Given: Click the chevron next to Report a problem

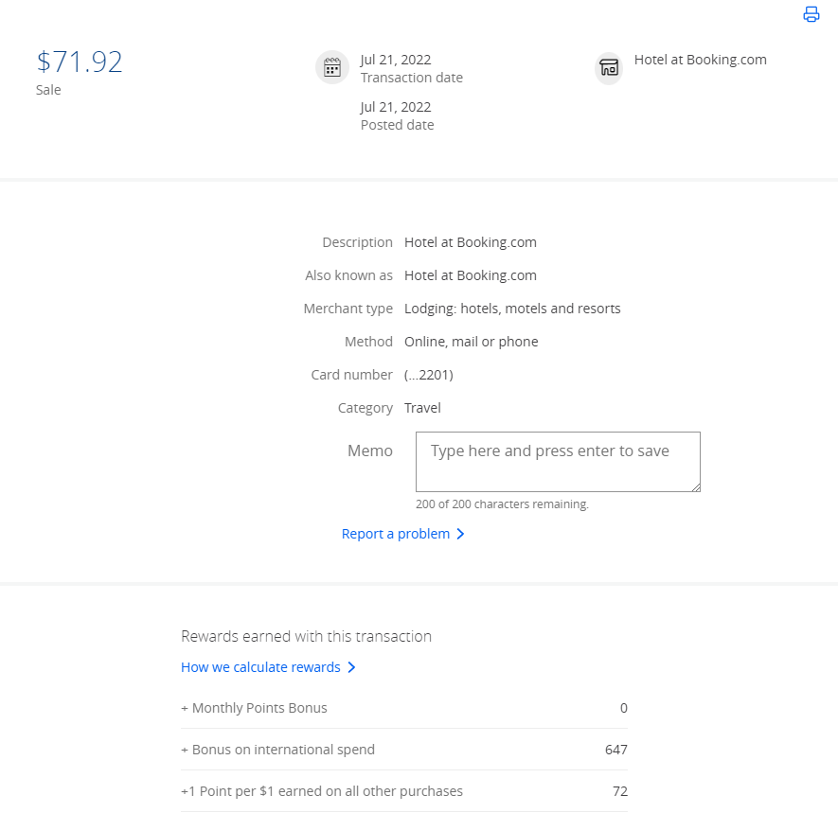Looking at the screenshot, I should point(461,534).
